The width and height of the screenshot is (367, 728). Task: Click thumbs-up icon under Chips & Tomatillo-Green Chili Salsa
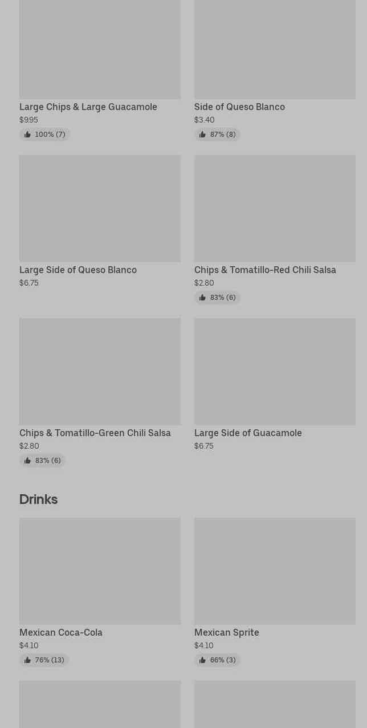click(27, 461)
